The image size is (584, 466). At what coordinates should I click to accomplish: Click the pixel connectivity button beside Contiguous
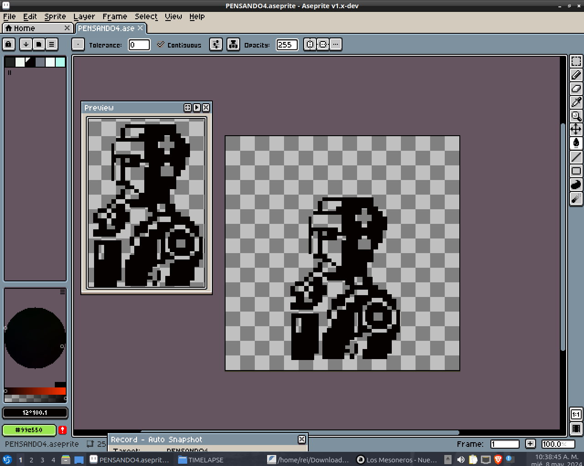point(216,44)
